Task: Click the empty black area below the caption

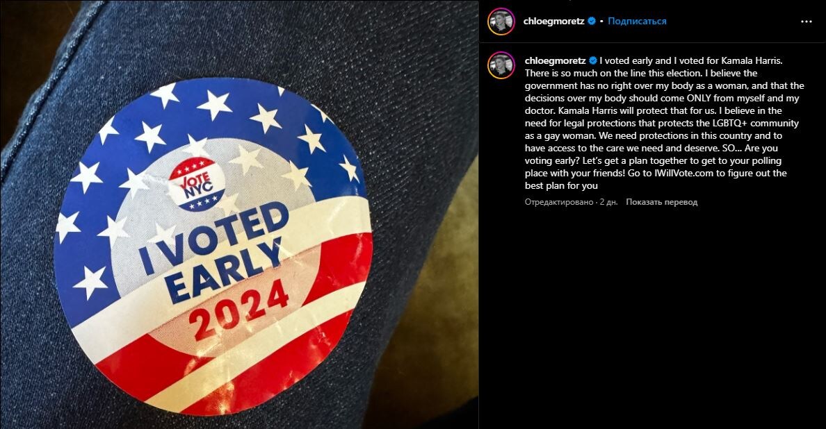Action: (652, 315)
